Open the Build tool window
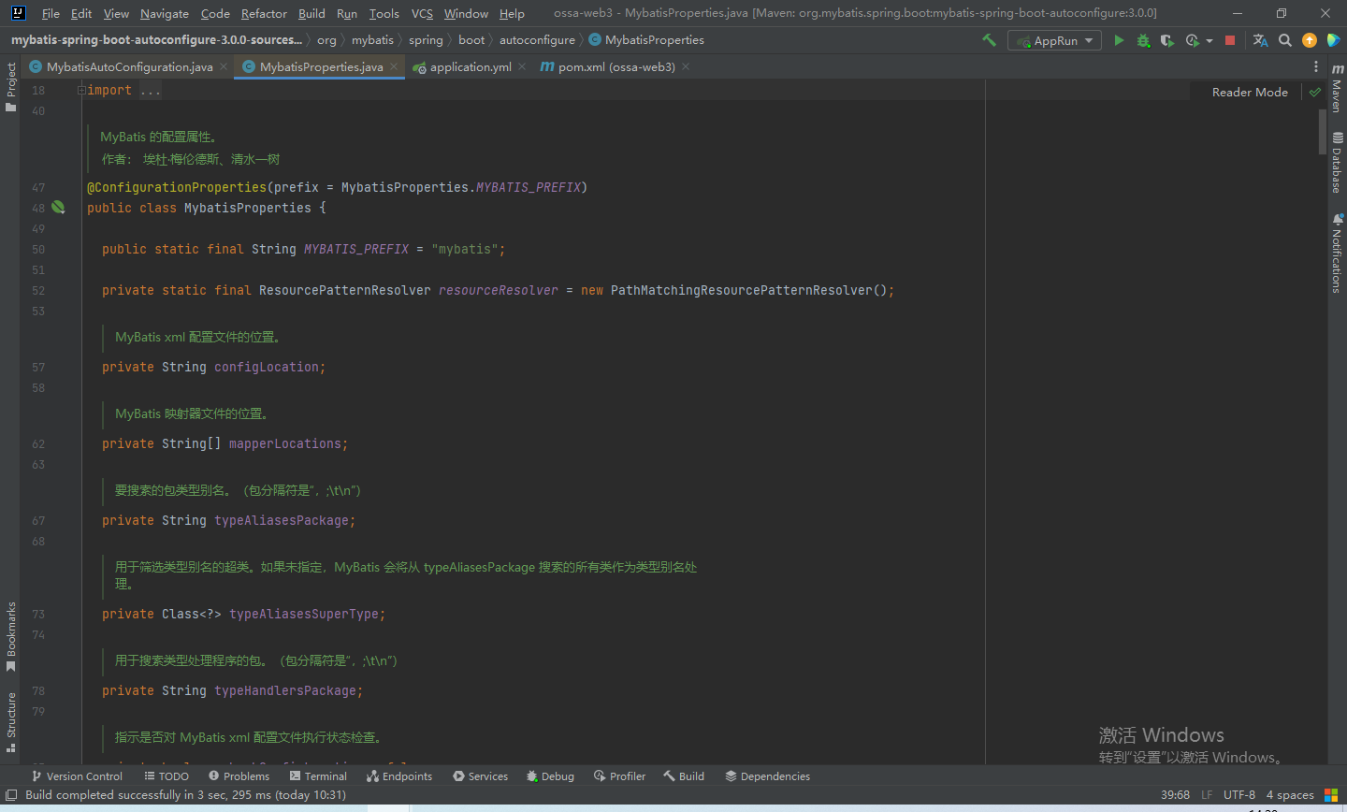 [x=684, y=776]
